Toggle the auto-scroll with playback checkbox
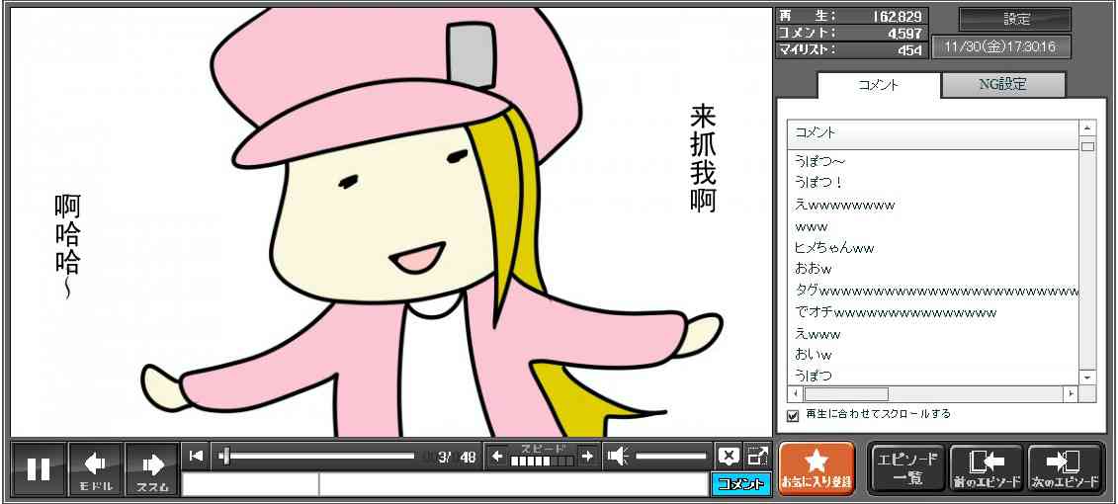The width and height of the screenshot is (1118, 504). [x=792, y=415]
